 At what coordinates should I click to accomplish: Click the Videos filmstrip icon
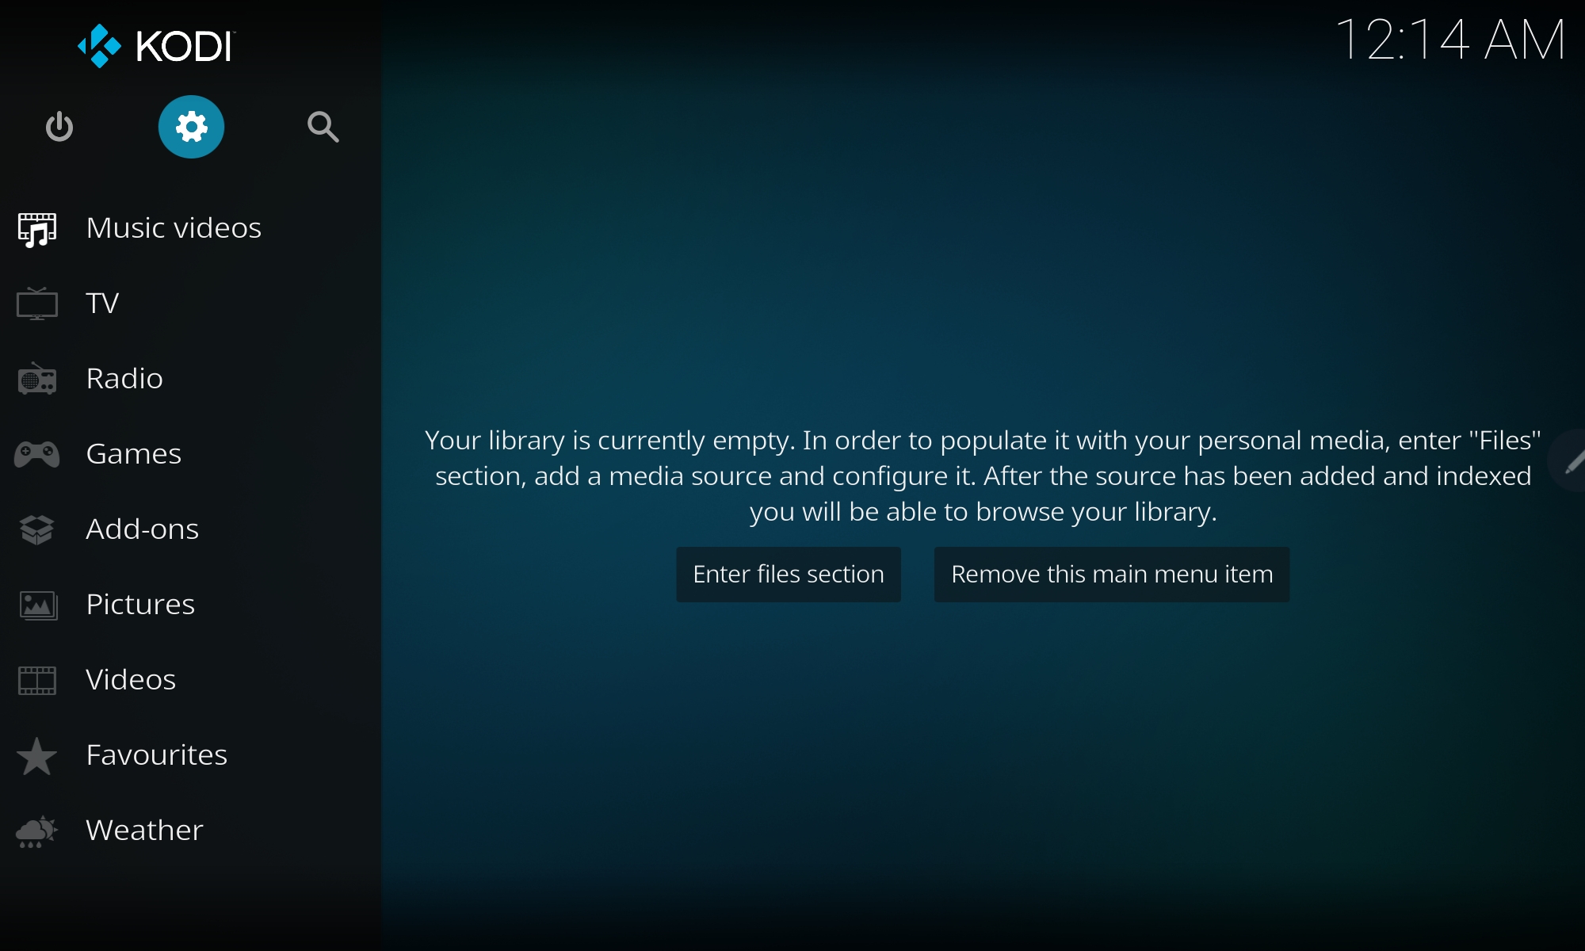coord(37,680)
